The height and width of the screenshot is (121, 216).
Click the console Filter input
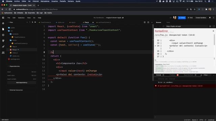(208, 75)
